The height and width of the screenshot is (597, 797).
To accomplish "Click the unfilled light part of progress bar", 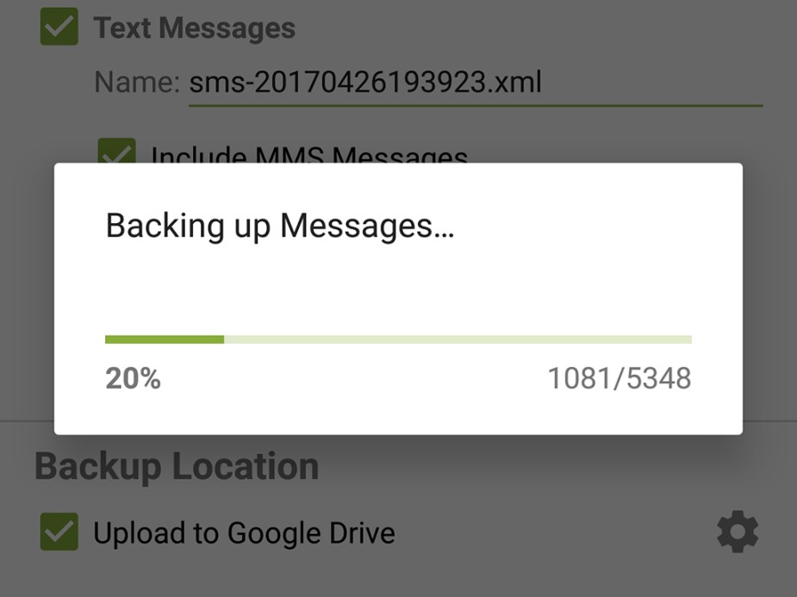I will click(458, 339).
